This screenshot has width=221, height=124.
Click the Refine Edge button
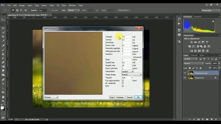click(124, 10)
